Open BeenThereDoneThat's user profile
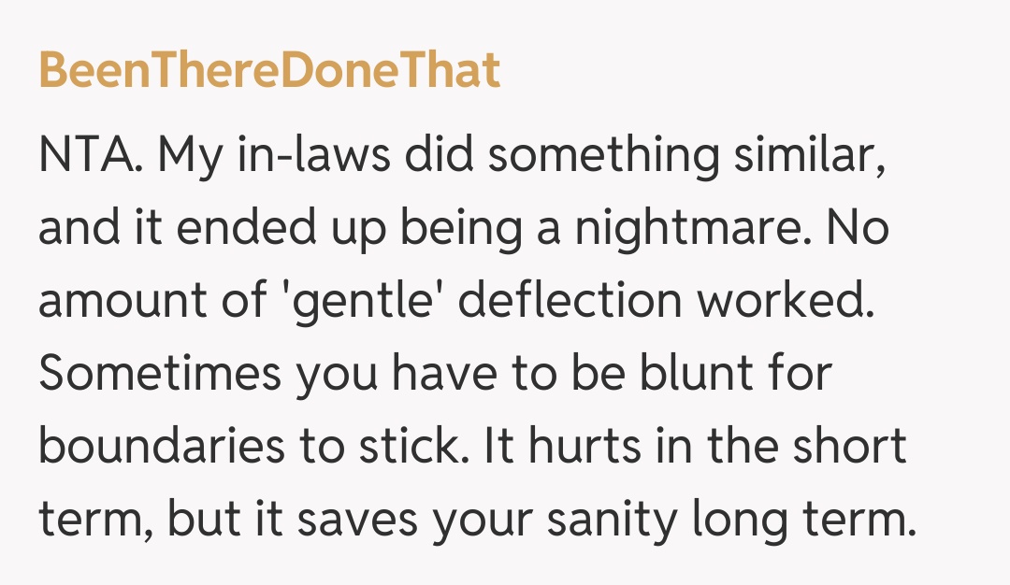 269,71
